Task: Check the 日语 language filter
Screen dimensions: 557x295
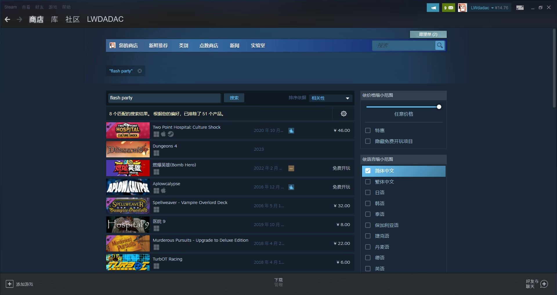Action: (368, 192)
